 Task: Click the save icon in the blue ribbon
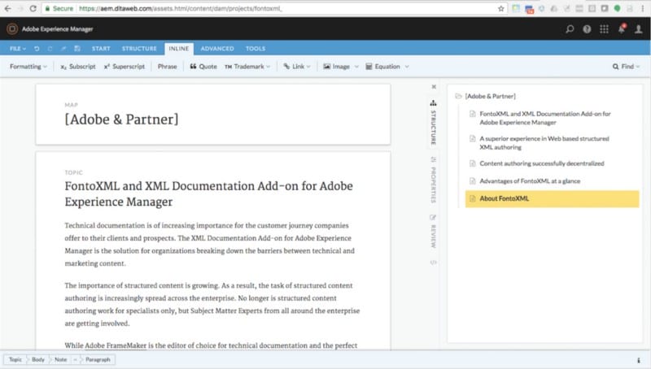(77, 49)
